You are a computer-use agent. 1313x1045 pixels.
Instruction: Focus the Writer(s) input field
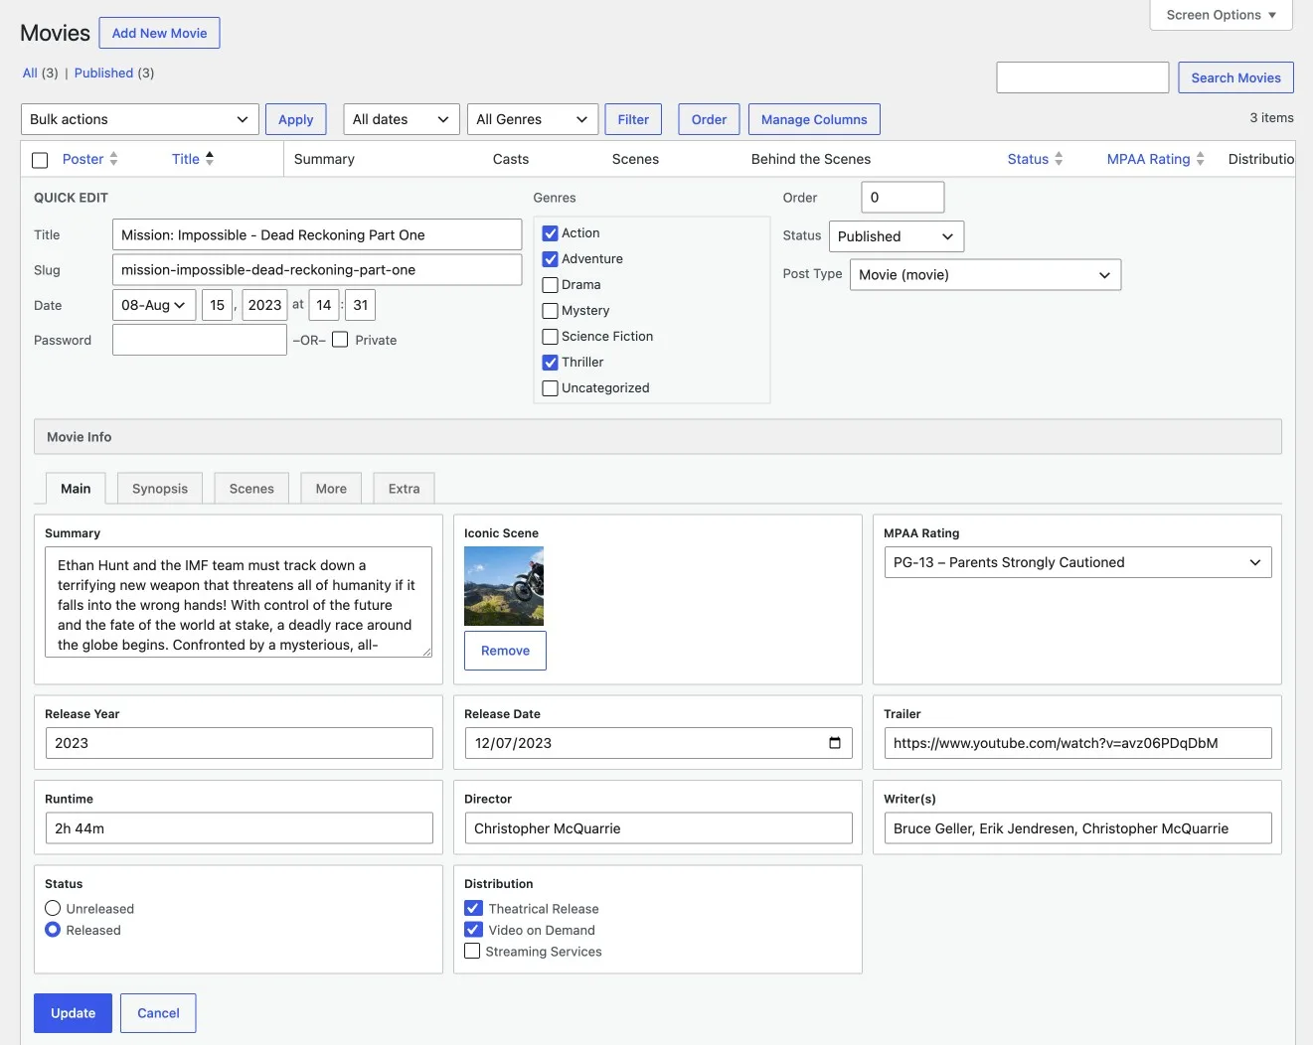[x=1077, y=828]
